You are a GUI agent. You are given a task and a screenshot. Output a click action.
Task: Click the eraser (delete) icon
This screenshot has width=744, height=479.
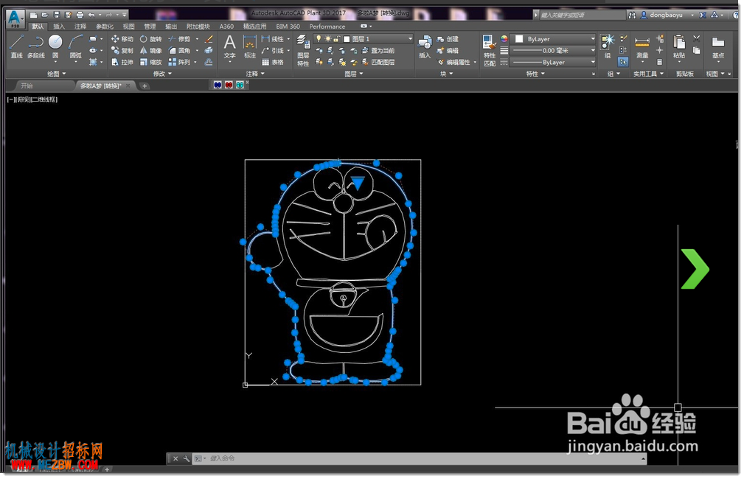[x=208, y=39]
